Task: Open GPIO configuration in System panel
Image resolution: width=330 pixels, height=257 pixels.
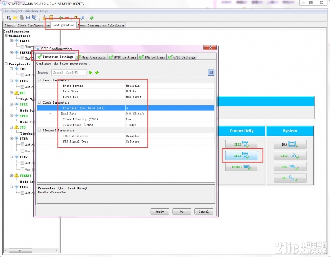Action: (x=290, y=156)
